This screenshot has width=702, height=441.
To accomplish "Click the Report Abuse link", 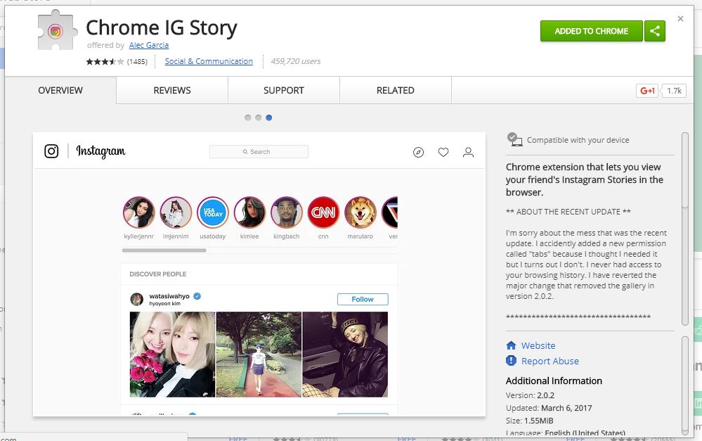I will (x=550, y=361).
